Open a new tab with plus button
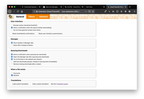This screenshot has height=99, width=144. pyautogui.click(x=130, y=7)
